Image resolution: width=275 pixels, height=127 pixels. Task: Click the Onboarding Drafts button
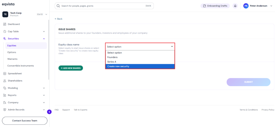(215, 6)
